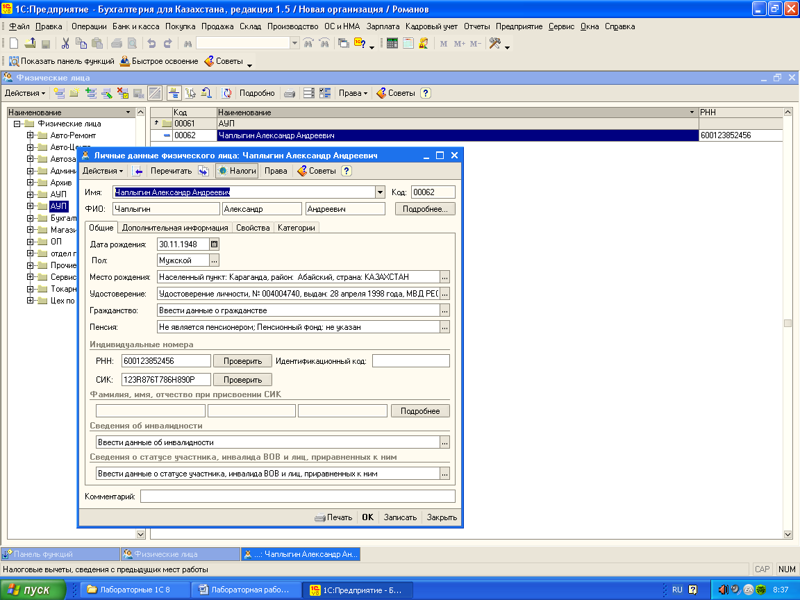Click the Cut scissors icon

point(65,43)
